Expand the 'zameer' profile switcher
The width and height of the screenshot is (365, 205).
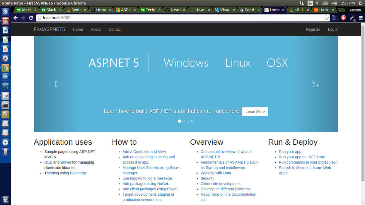[x=355, y=10]
